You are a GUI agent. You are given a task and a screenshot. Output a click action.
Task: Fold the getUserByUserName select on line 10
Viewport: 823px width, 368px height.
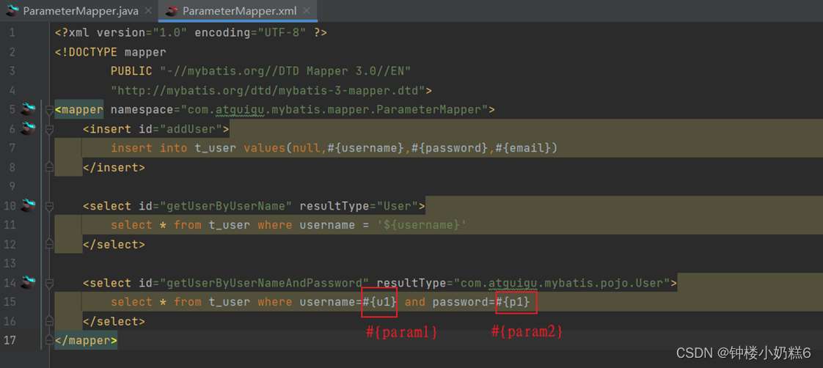49,206
